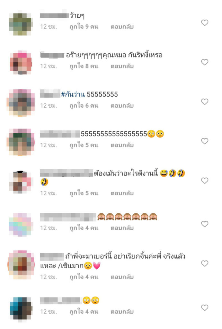Like the ถ้าพี่จะมาเบอร์นี้ comment
Viewport: 222px width, 329px height.
205,263
